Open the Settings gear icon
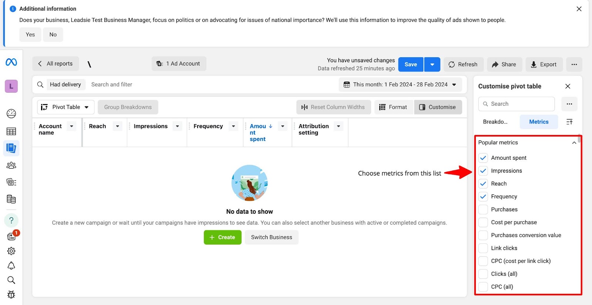The image size is (592, 305). (x=11, y=251)
